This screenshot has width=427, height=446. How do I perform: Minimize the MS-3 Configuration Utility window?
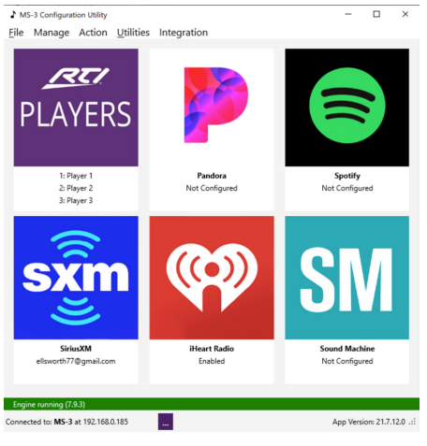(x=348, y=14)
